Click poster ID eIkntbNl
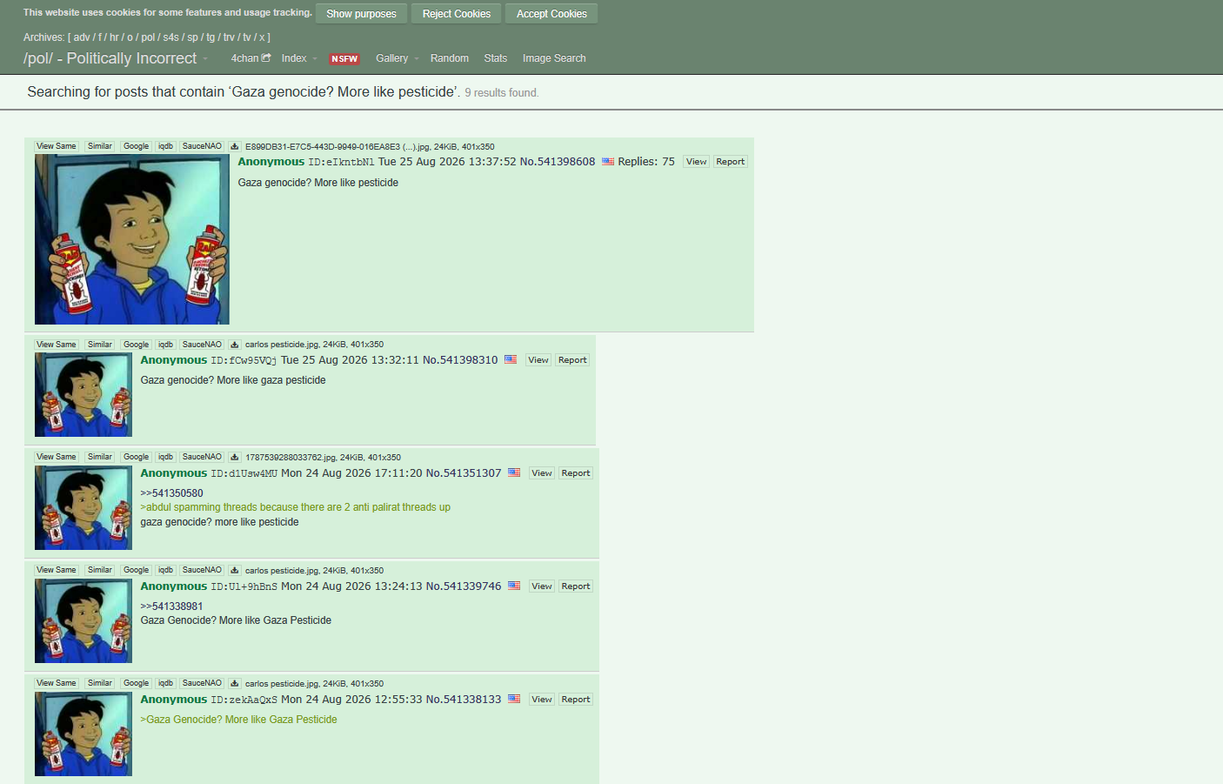 [x=341, y=162]
